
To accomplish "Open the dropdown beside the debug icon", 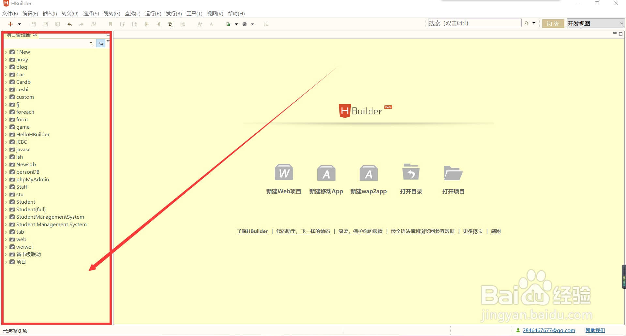I will tap(252, 24).
